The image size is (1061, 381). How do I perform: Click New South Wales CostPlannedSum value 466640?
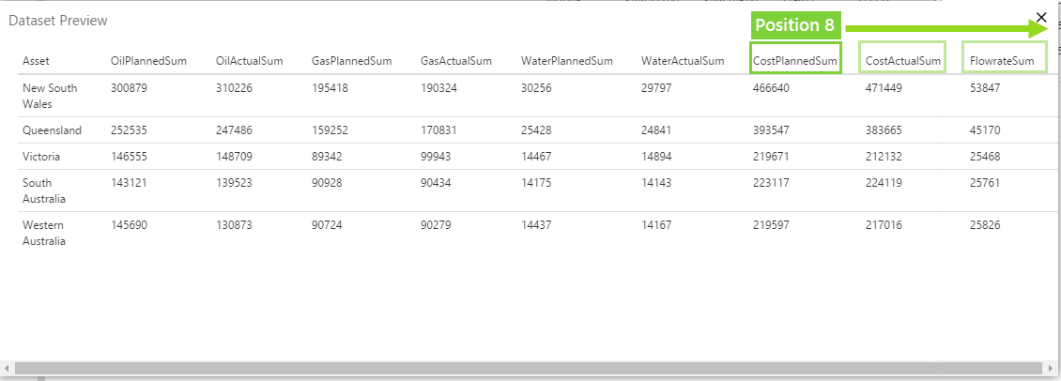771,88
